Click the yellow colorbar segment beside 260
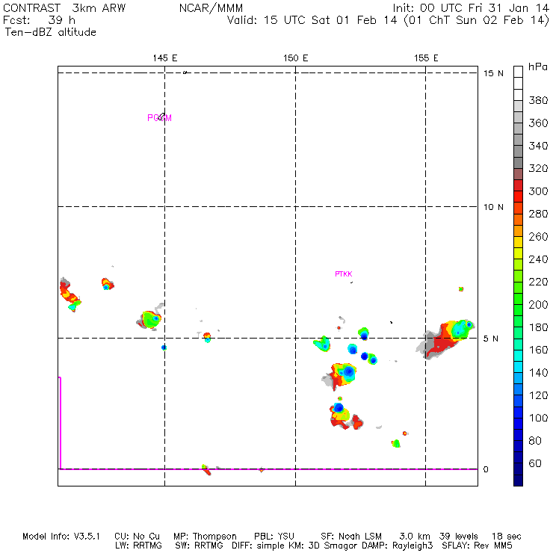The width and height of the screenshot is (553, 553). point(518,242)
